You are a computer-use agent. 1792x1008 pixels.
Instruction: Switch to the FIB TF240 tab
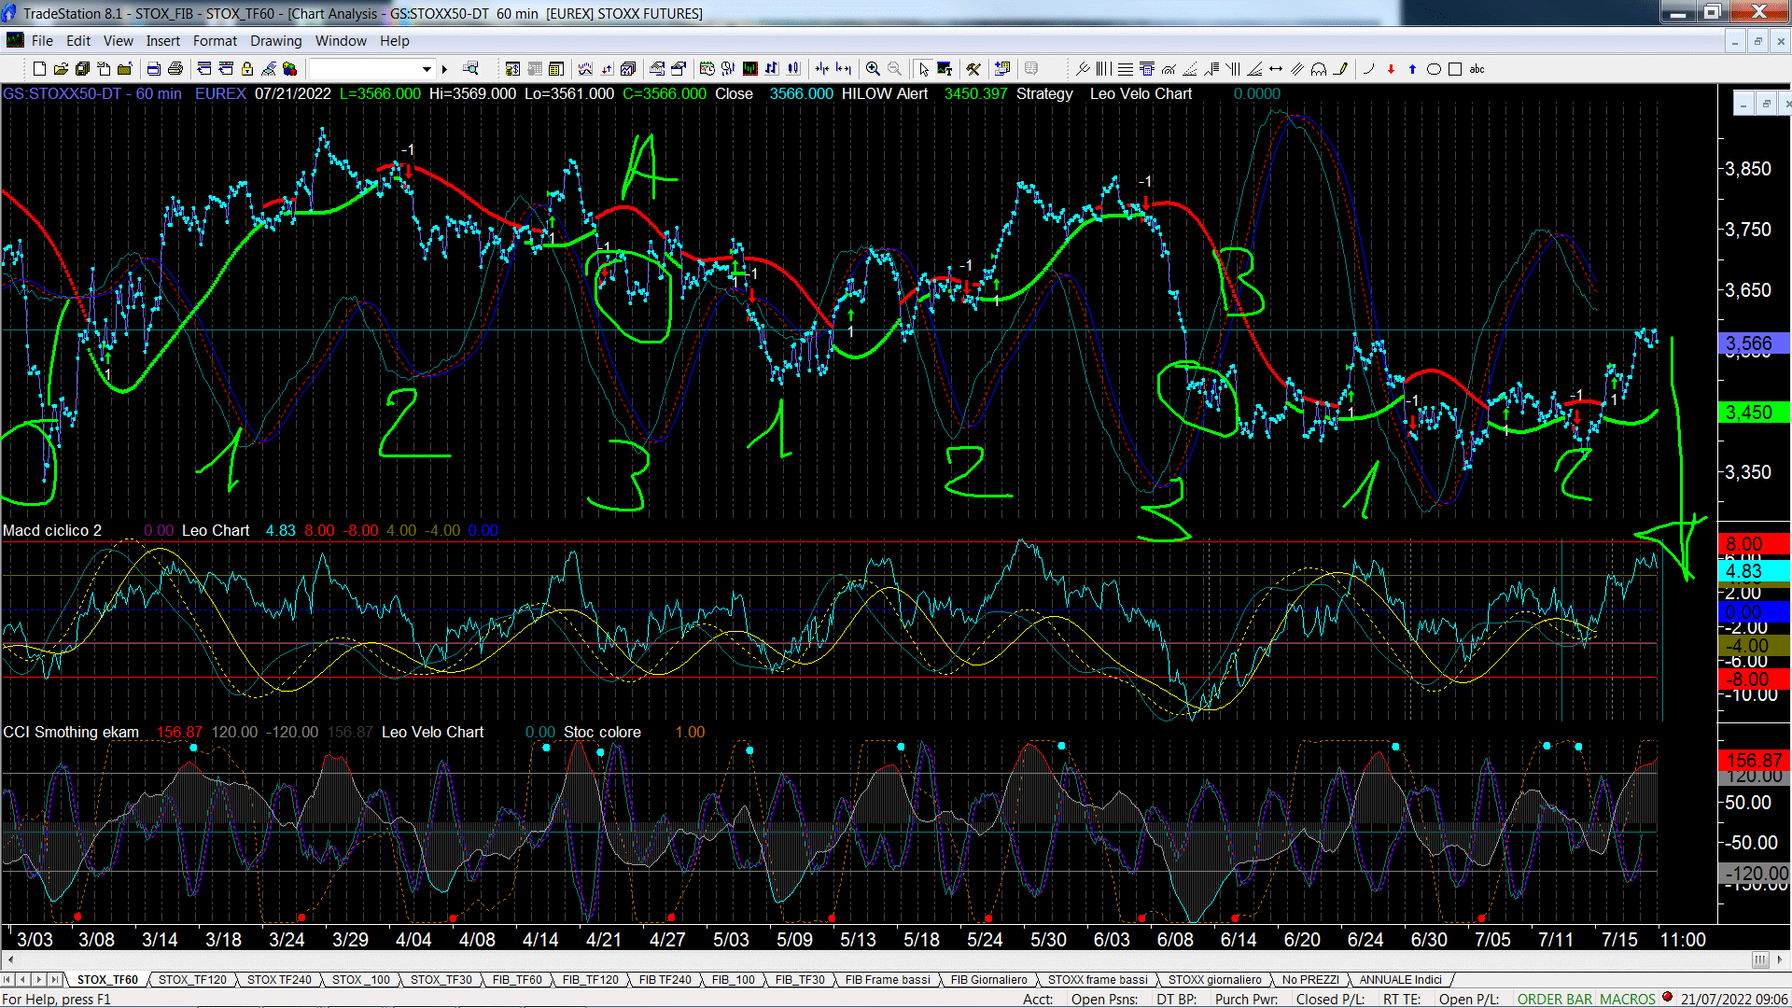[665, 979]
